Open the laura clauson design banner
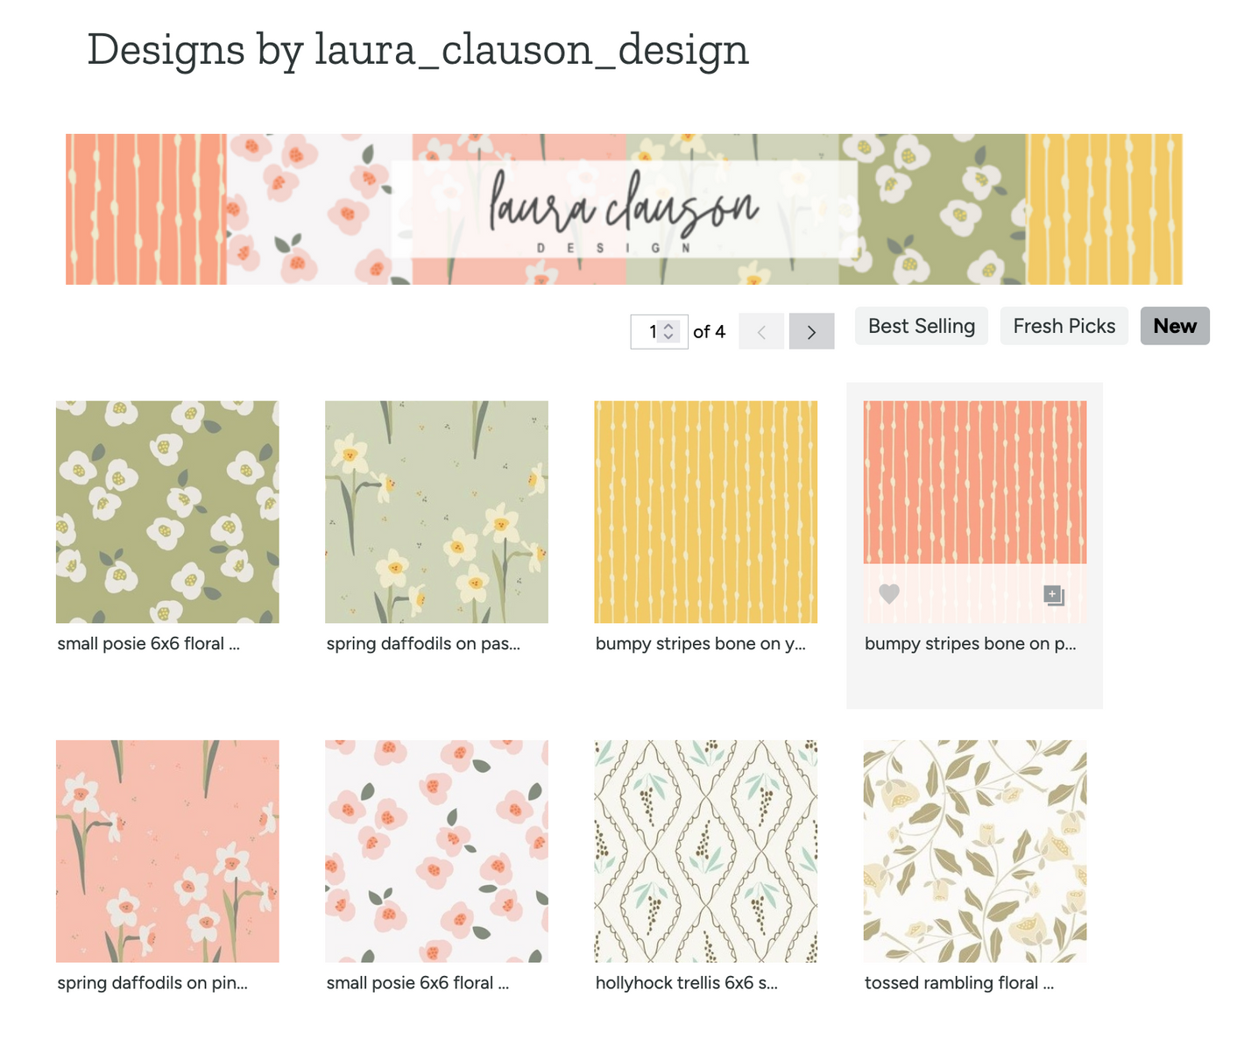Image resolution: width=1244 pixels, height=1061 pixels. (x=624, y=209)
